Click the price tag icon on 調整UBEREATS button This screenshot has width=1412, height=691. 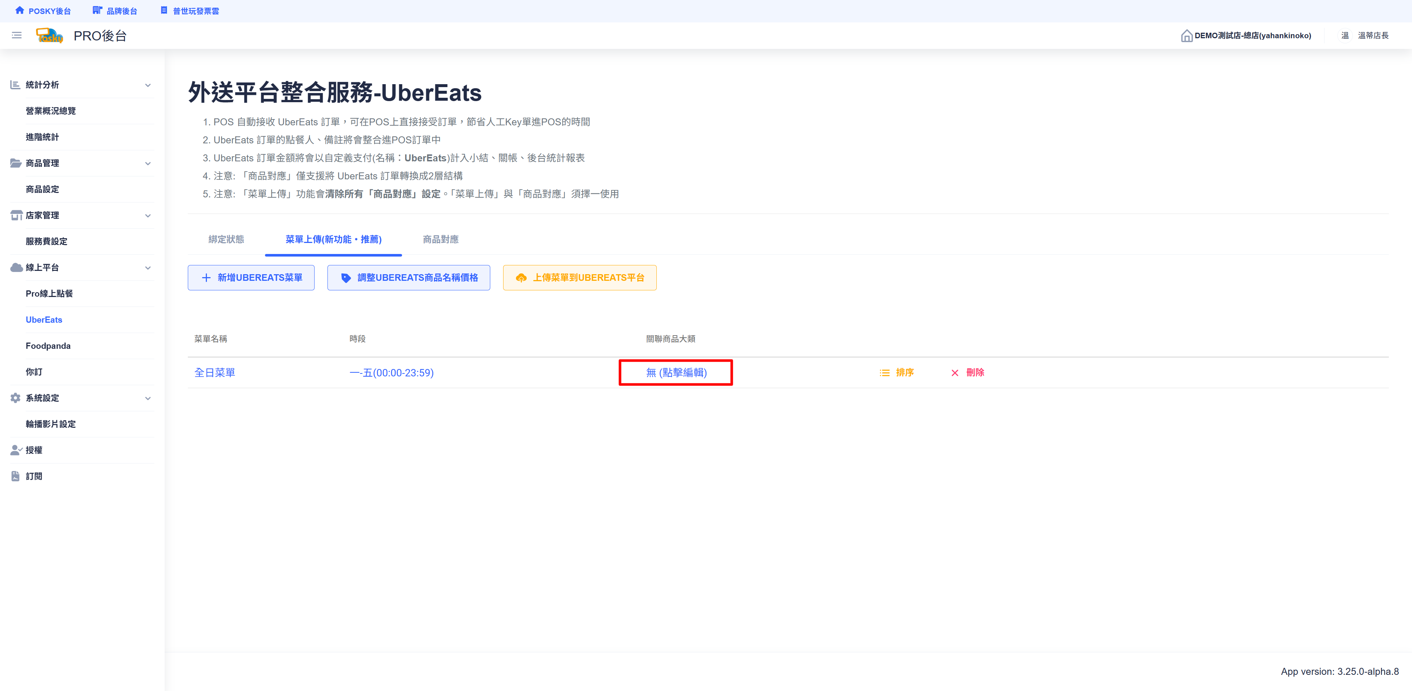(x=345, y=278)
